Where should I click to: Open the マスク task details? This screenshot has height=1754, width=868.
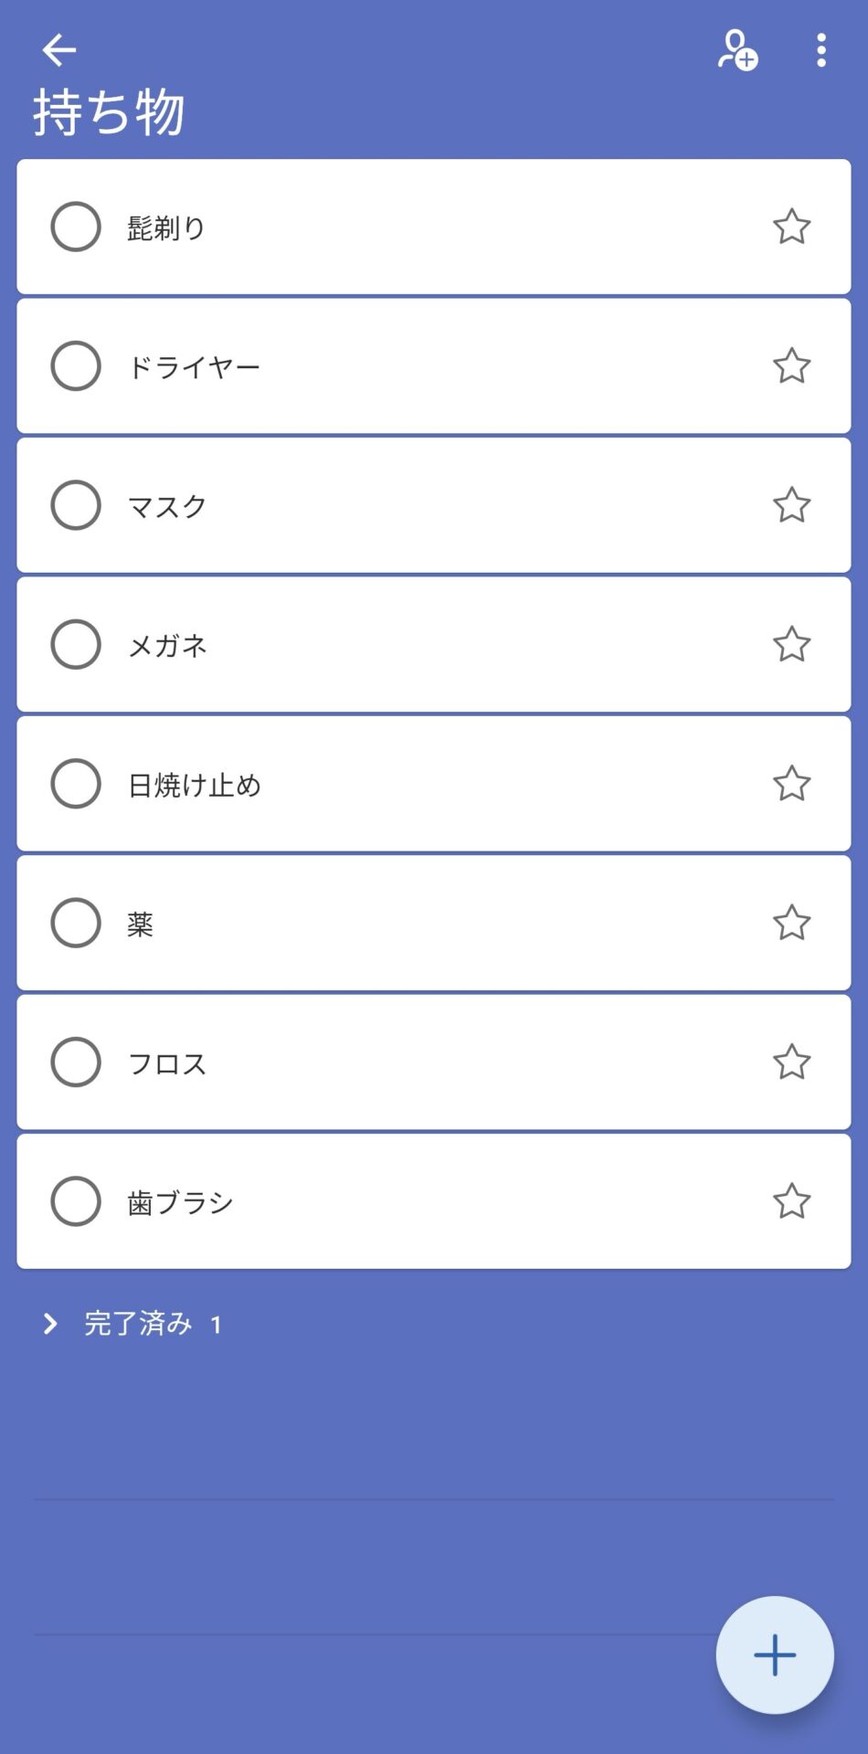tap(411, 506)
